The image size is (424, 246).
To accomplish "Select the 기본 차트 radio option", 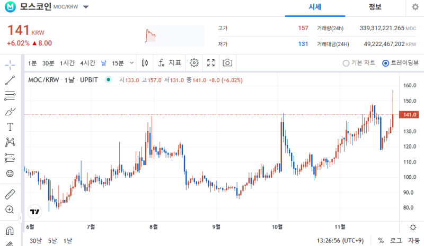I will pos(359,63).
